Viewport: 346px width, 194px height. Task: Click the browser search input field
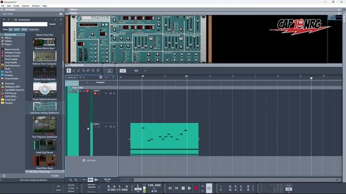25,24
